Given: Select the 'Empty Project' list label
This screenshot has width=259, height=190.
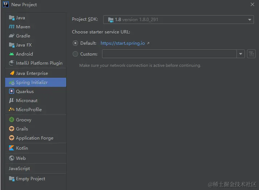Looking at the screenshot, I should [31, 179].
